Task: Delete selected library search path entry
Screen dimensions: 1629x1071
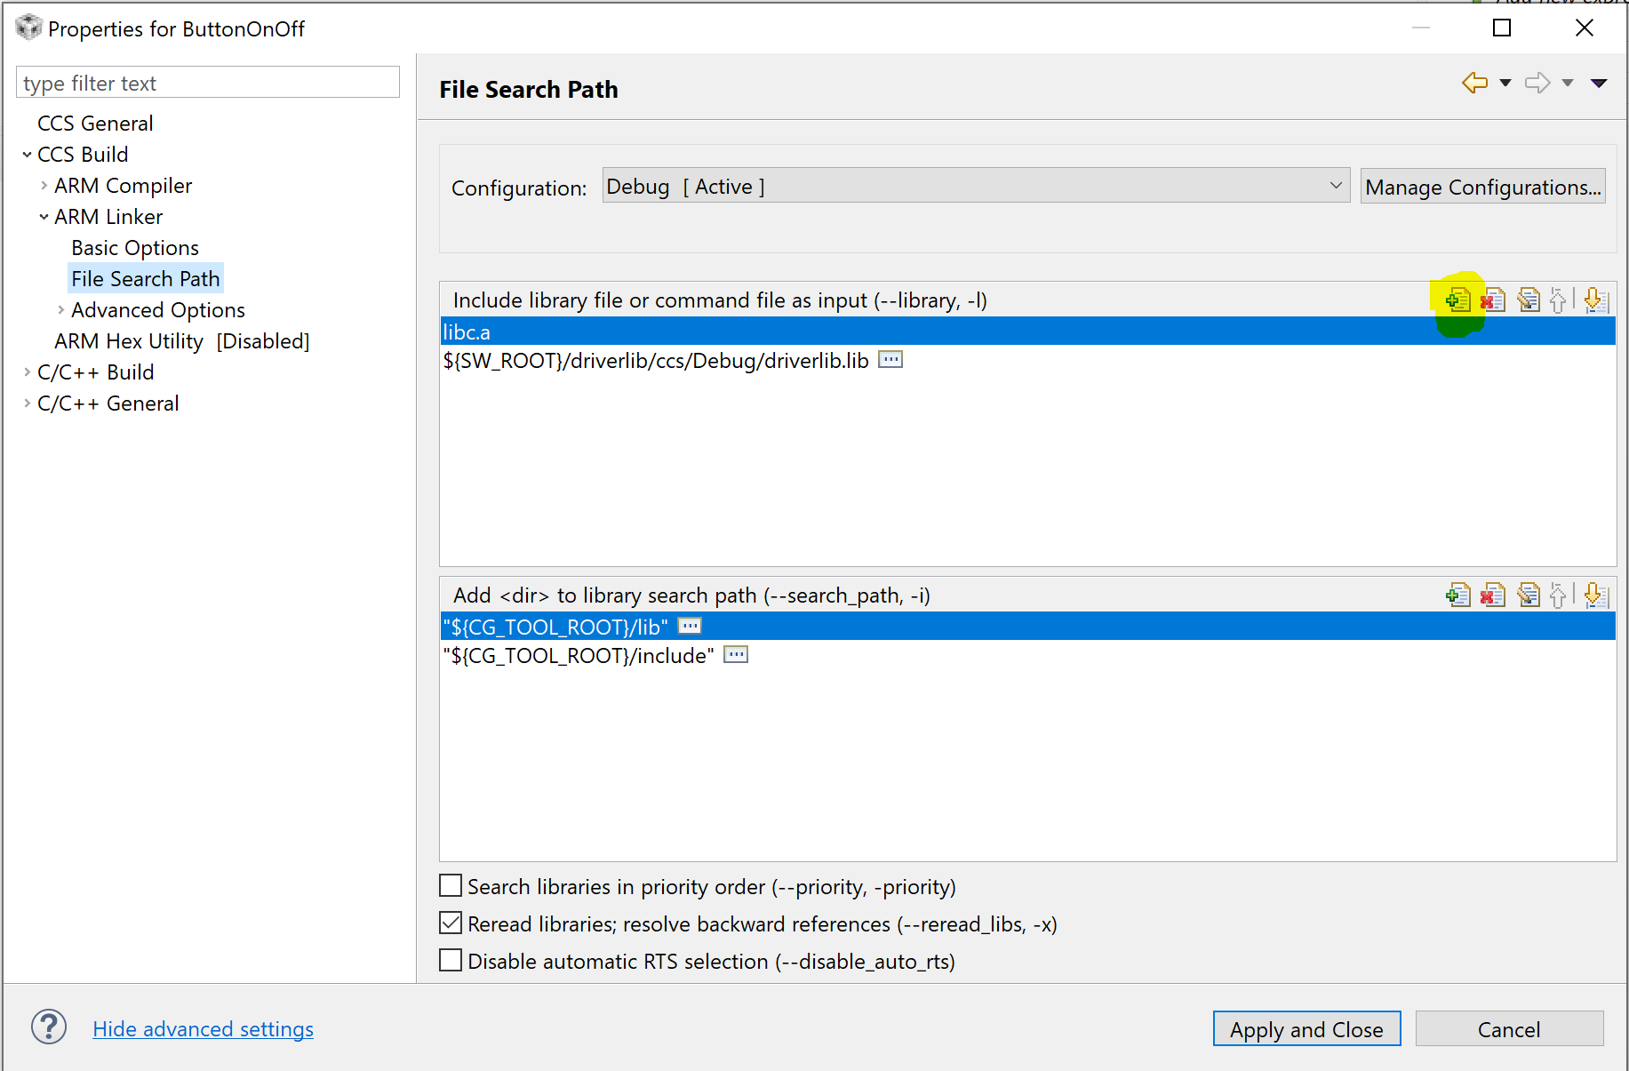Action: coord(1493,595)
